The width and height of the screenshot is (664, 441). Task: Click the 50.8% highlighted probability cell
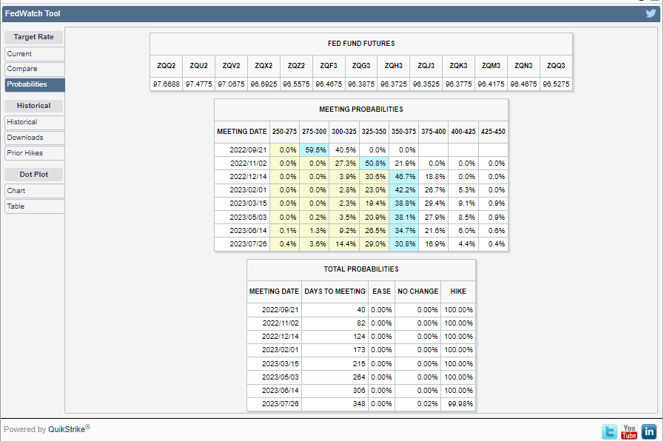[375, 163]
